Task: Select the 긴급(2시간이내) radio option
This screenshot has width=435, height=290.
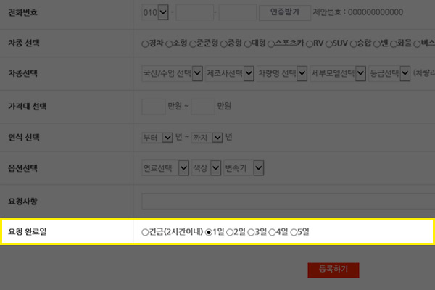Action: [x=146, y=232]
